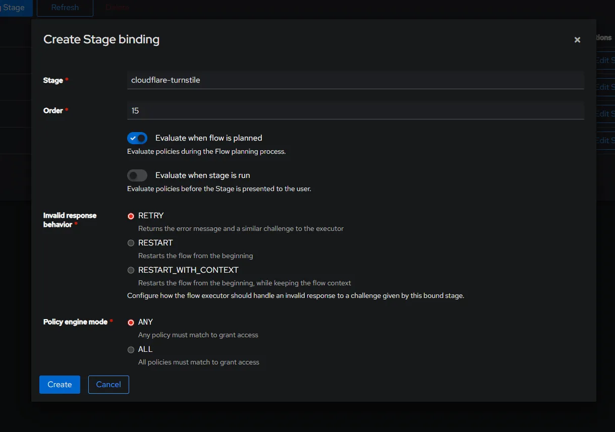The height and width of the screenshot is (432, 615).
Task: Cancel the stage binding creation
Action: click(108, 385)
